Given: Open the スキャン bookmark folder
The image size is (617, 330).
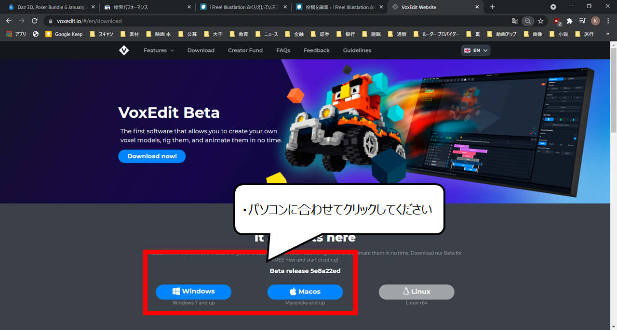Looking at the screenshot, I should coord(101,34).
